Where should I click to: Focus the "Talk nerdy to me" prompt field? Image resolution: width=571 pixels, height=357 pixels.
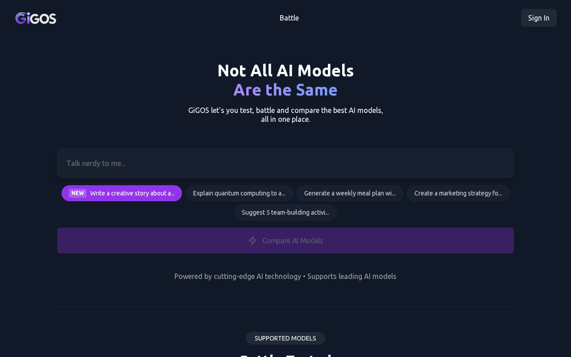(x=285, y=163)
